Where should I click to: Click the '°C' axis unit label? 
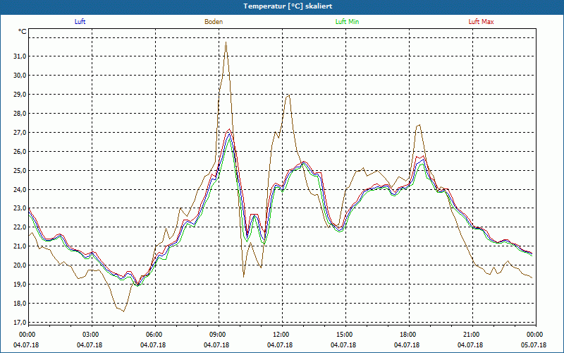(23, 32)
